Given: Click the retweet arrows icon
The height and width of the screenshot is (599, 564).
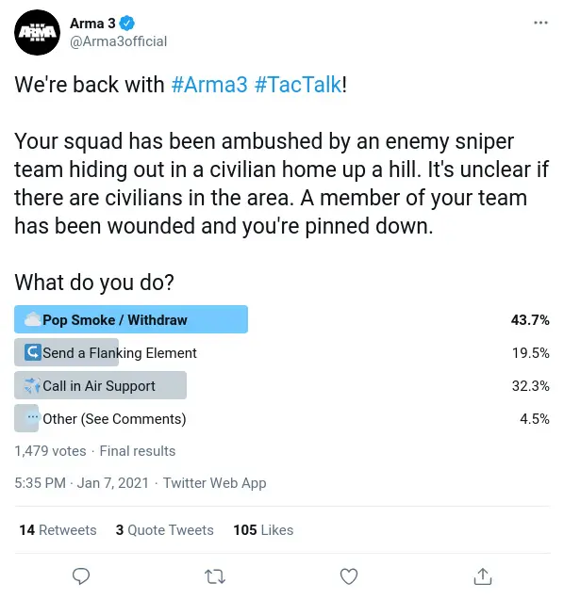Looking at the screenshot, I should click(x=215, y=576).
